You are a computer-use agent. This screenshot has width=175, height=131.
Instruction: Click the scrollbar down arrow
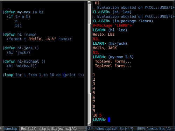[x=89, y=124]
